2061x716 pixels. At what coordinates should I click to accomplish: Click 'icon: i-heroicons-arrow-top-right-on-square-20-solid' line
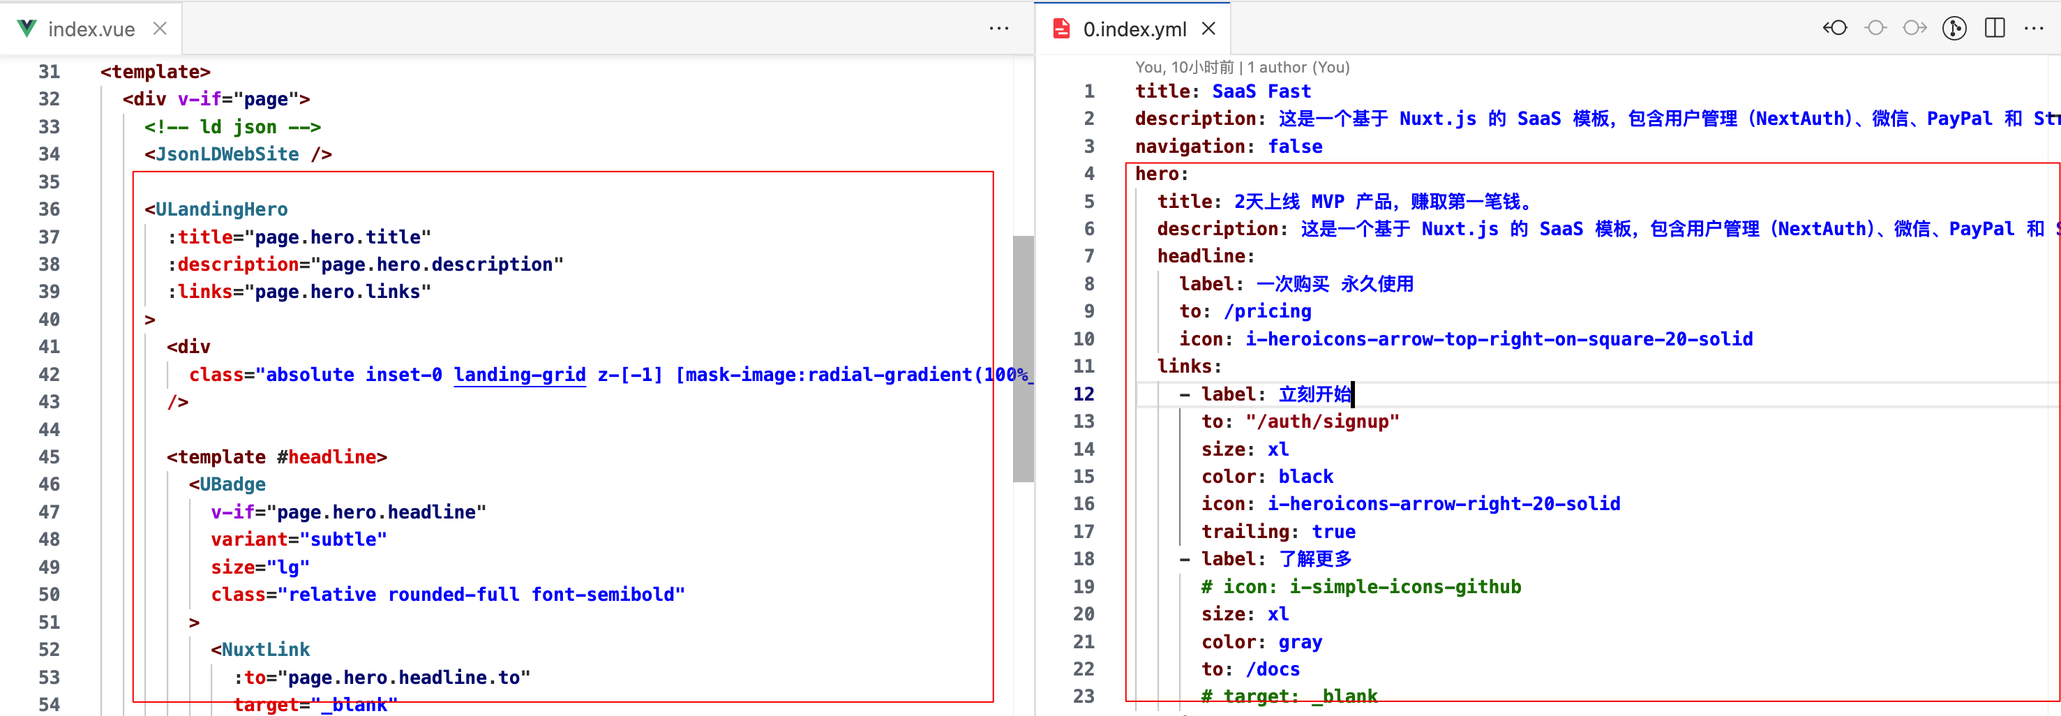click(1467, 339)
